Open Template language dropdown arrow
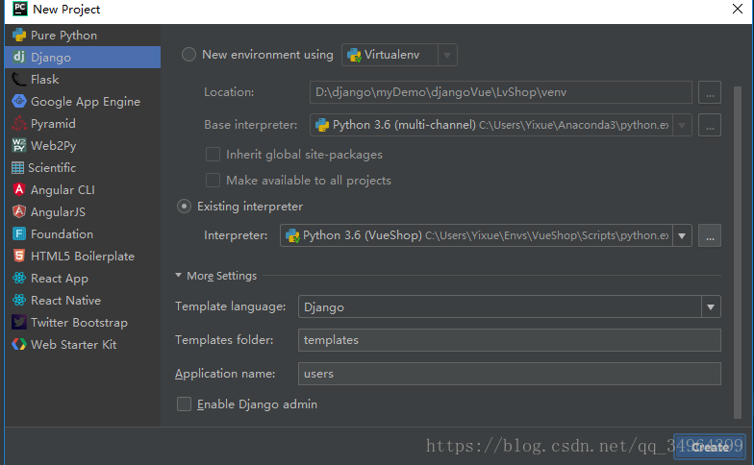 711,306
